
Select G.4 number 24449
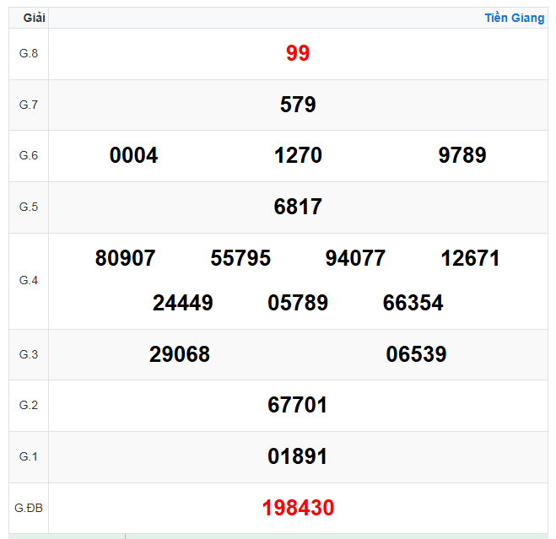[x=183, y=304]
